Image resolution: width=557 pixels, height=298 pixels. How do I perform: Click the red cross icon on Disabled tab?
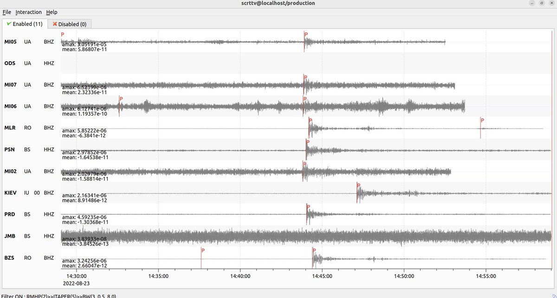point(55,24)
